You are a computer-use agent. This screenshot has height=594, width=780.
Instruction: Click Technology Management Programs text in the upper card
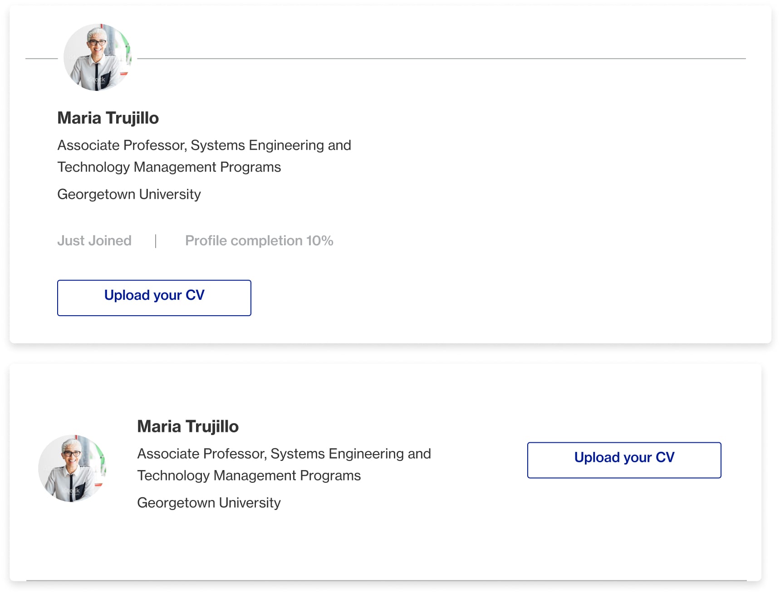(x=169, y=167)
